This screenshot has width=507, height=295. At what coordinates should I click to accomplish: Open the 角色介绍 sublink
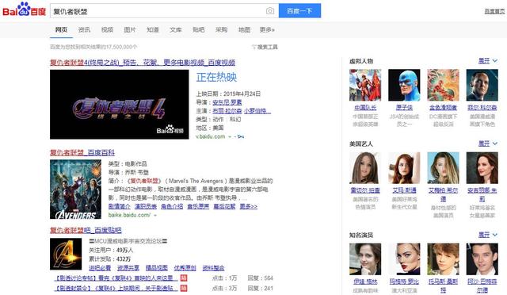172,206
